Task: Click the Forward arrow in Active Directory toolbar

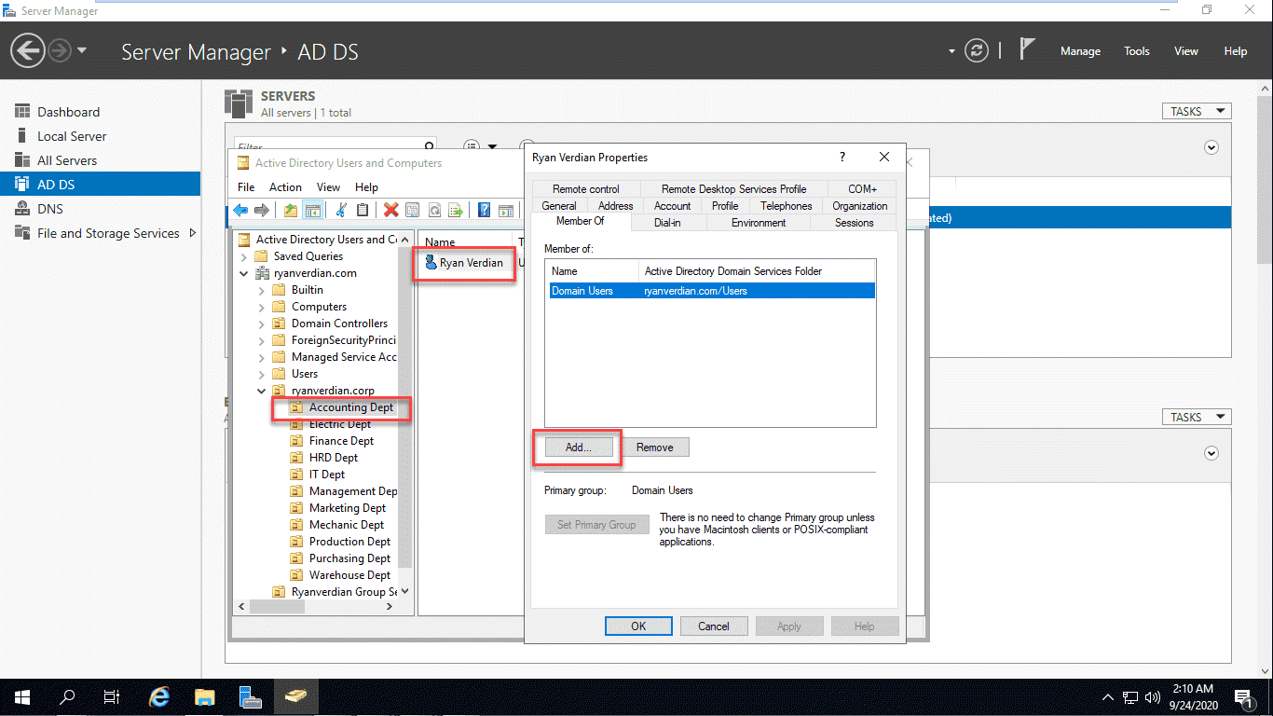Action: [x=262, y=211]
